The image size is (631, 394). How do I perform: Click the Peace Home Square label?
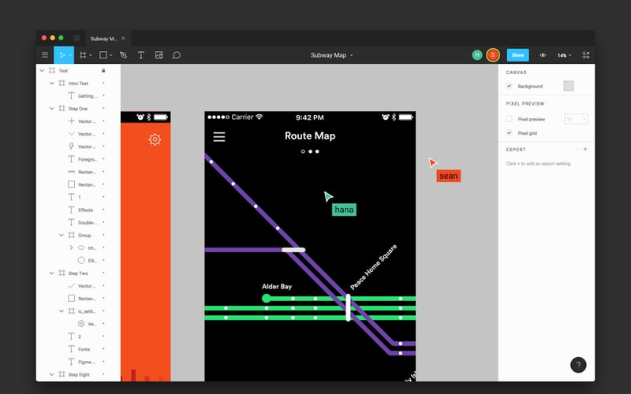tap(373, 266)
